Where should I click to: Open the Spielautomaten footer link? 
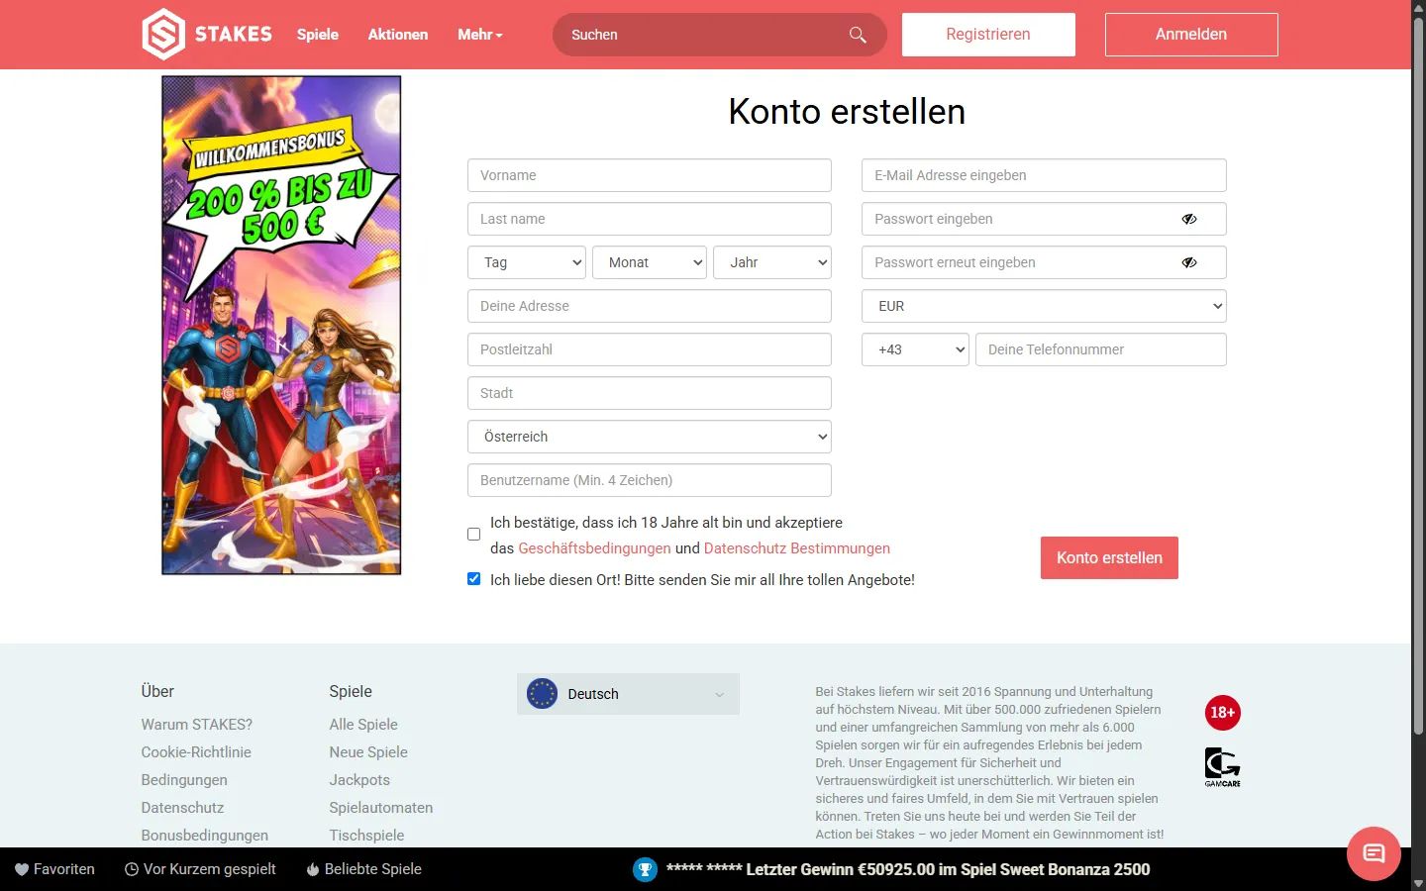point(381,808)
